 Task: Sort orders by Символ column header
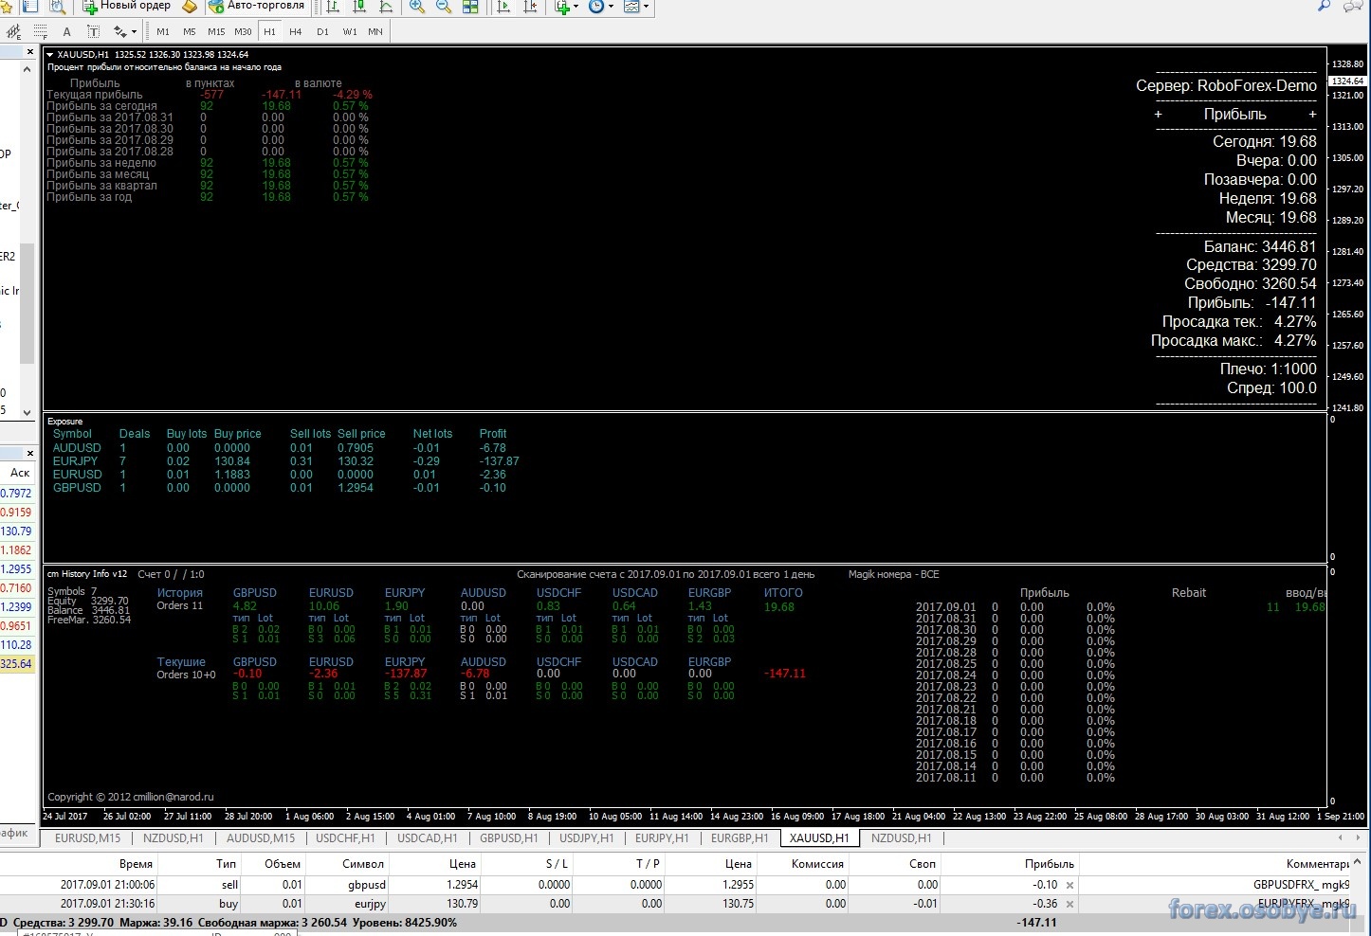click(363, 864)
